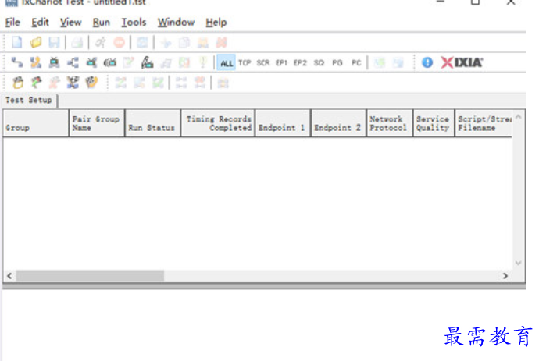Click the red X delete icon in top toolbar

pos(222,43)
